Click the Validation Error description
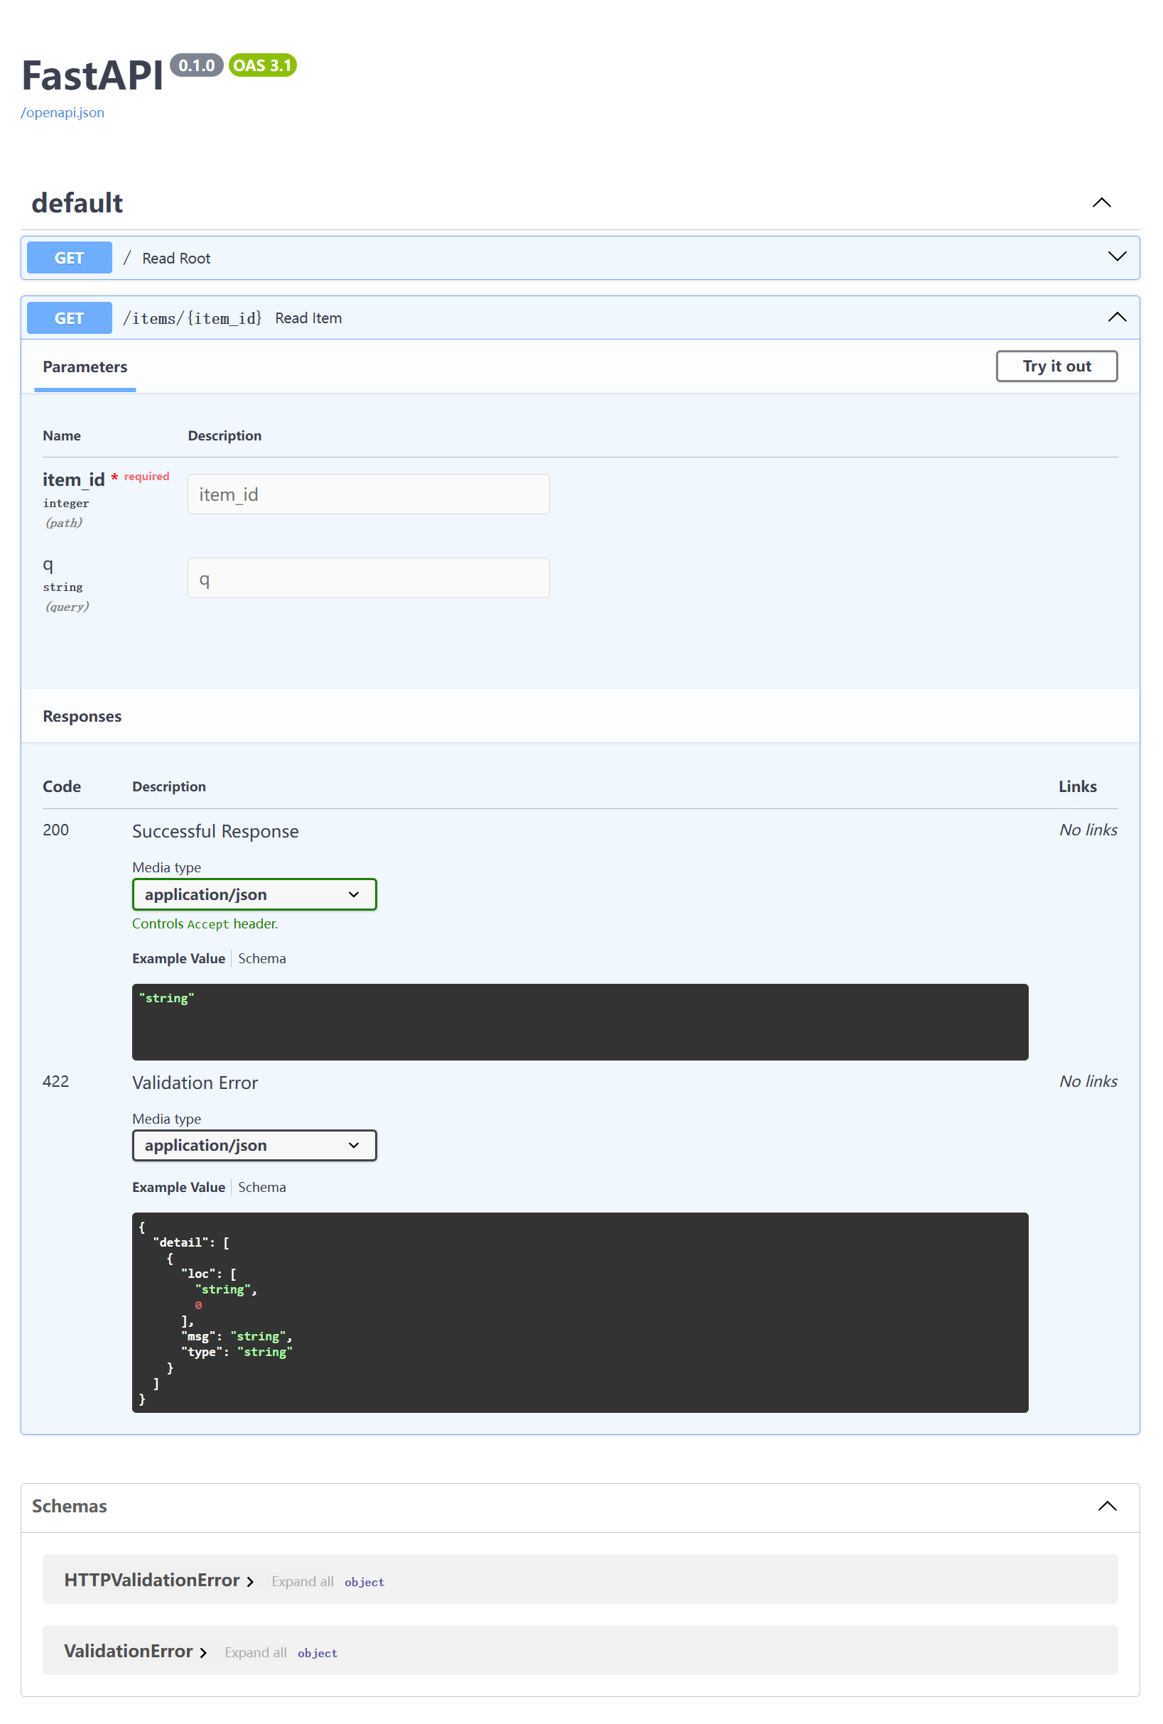Viewport: 1163px width, 1724px height. (195, 1083)
